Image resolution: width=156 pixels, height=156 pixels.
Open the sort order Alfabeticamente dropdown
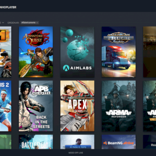(30, 23)
